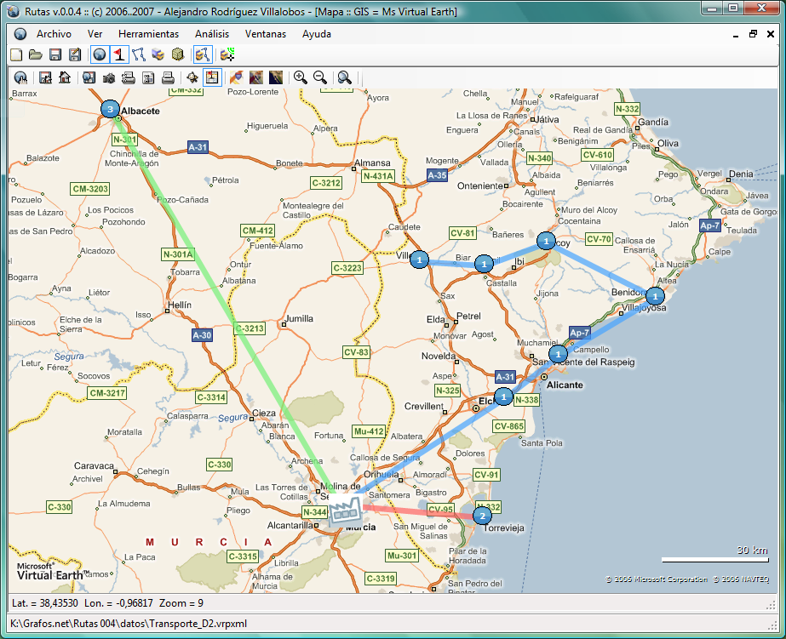Select the Torrevieja stop marker numbered 2
Image resolution: width=786 pixels, height=639 pixels.
pos(482,516)
